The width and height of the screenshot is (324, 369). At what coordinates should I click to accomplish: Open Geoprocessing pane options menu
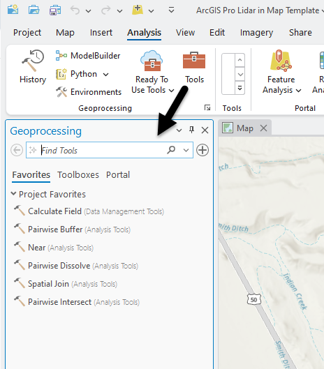(x=179, y=130)
